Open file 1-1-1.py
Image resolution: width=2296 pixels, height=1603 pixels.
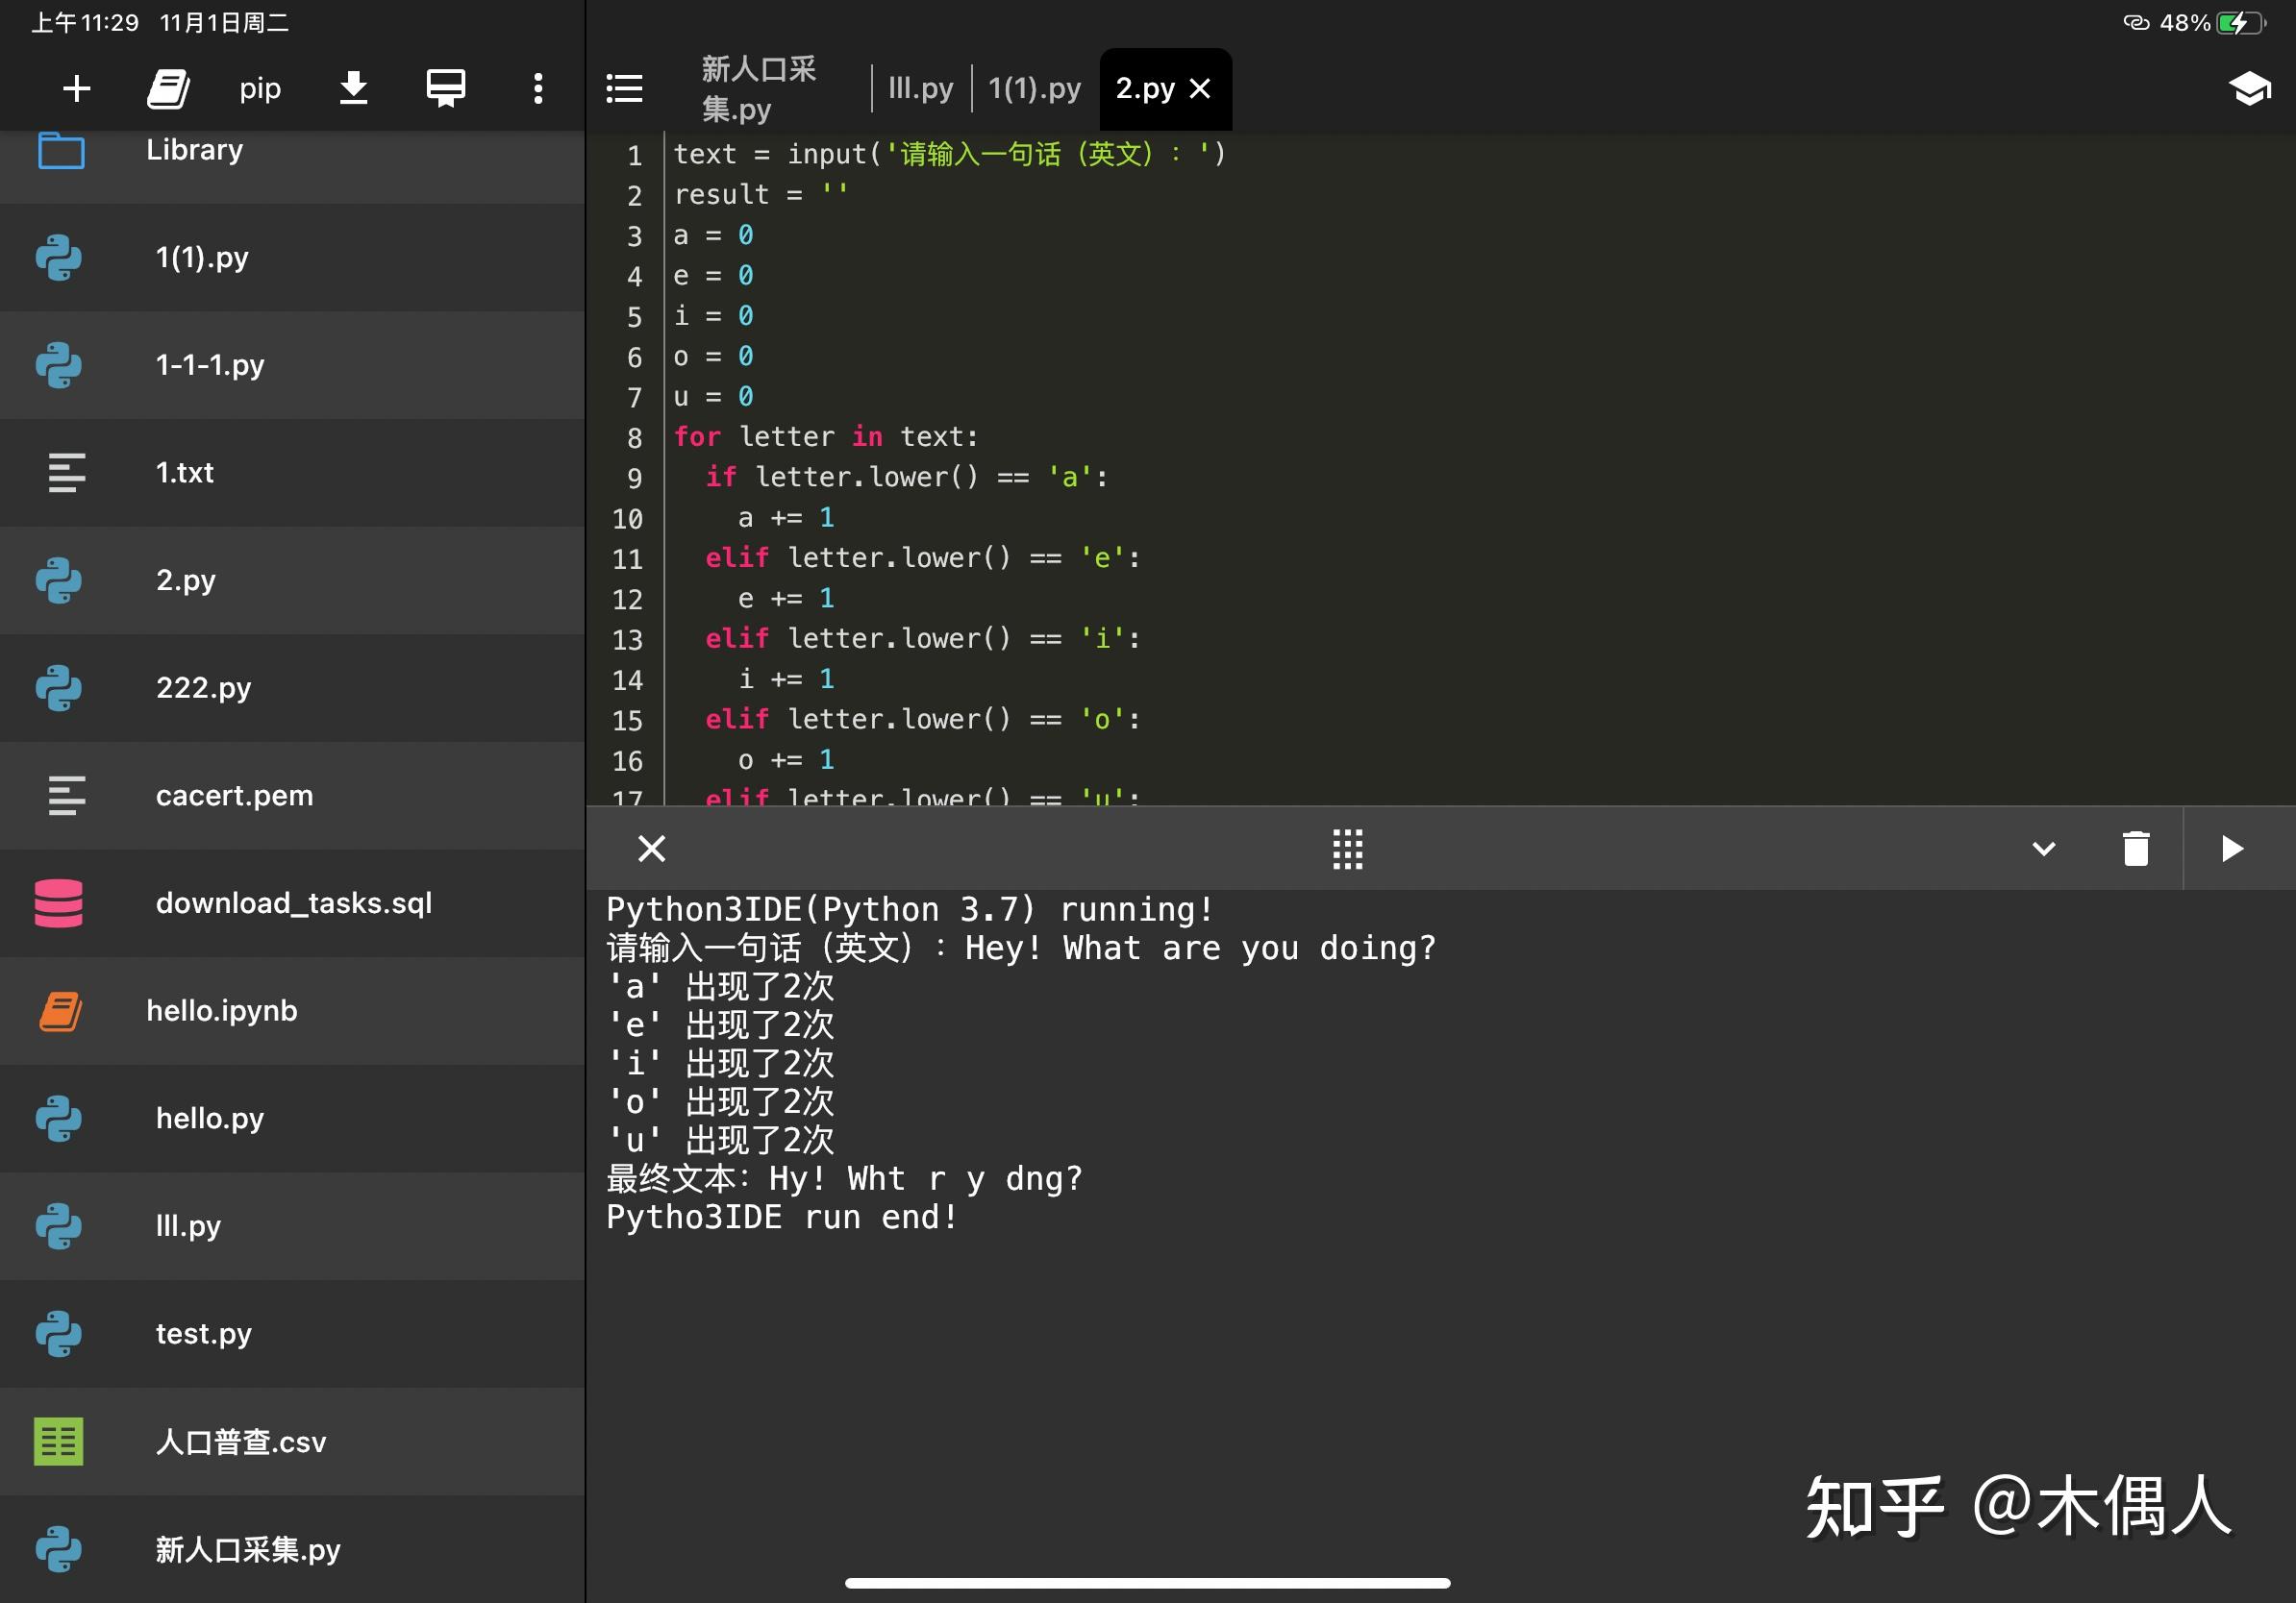[292, 365]
